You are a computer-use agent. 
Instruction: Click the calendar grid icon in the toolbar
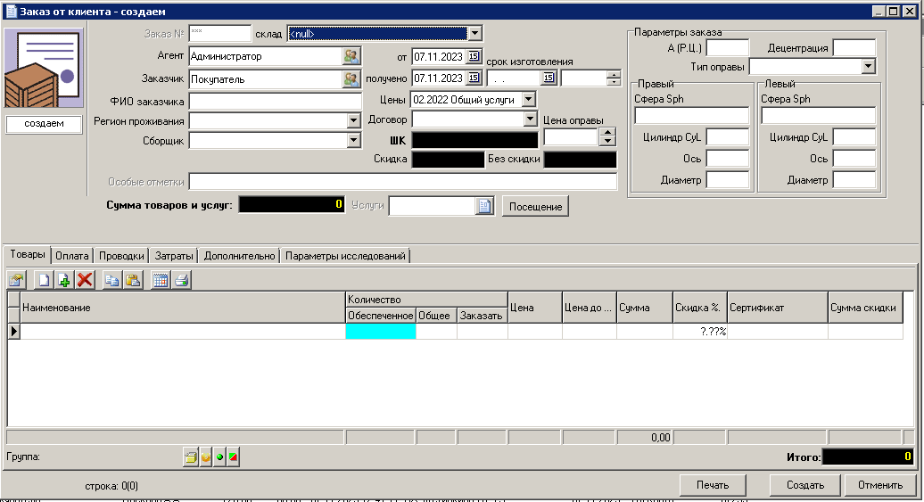(161, 280)
